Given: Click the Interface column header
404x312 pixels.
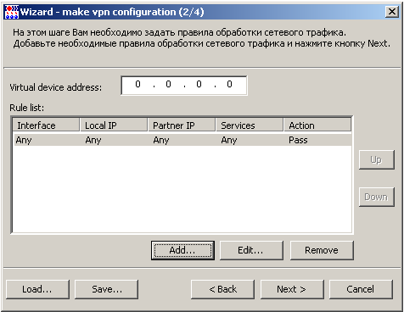Looking at the screenshot, I should 46,125.
